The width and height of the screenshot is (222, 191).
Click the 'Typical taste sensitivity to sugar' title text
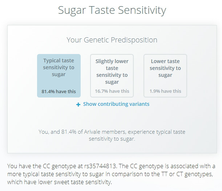pos(58,68)
